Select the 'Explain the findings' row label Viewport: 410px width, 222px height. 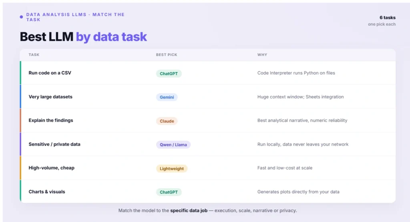pyautogui.click(x=51, y=120)
